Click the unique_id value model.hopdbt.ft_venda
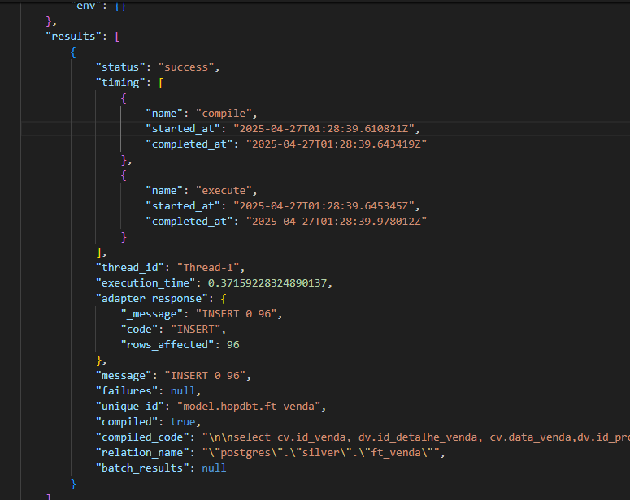Viewport: 630px width, 500px height. tap(249, 407)
